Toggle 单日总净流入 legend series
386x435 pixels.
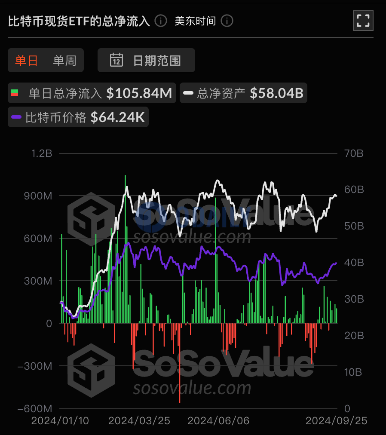92,93
